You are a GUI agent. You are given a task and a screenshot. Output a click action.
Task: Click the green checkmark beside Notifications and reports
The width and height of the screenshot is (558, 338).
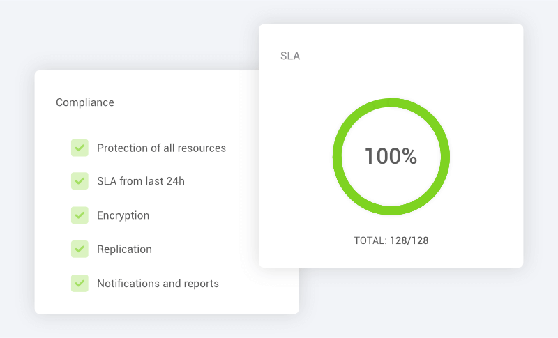(80, 283)
